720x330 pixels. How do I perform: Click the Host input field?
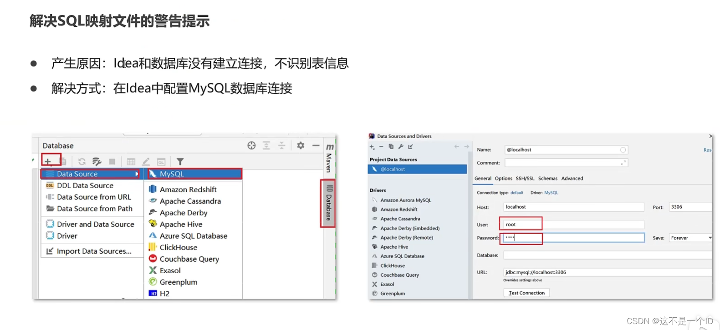point(574,207)
